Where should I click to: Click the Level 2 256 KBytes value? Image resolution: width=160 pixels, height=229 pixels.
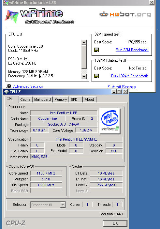[106, 185]
